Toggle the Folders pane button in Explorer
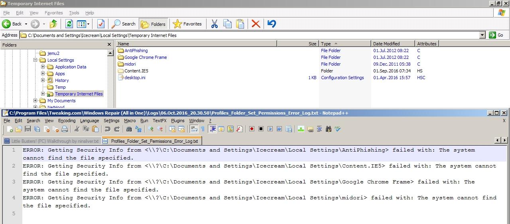The width and height of the screenshot is (510, 224). [154, 24]
